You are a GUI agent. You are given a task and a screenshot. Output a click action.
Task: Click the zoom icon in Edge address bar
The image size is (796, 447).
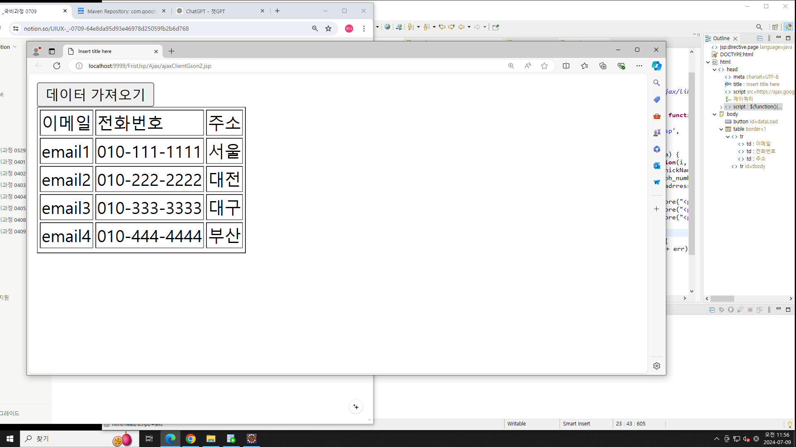coord(511,66)
